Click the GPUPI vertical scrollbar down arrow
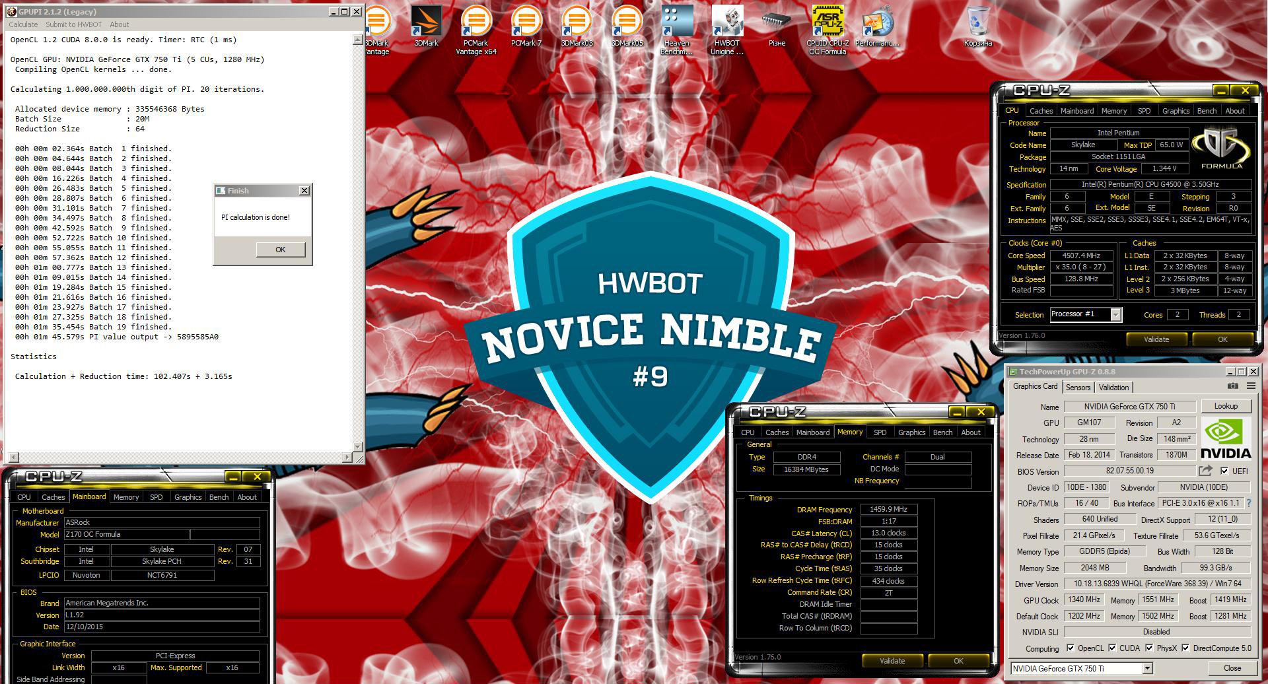This screenshot has width=1268, height=684. point(359,447)
